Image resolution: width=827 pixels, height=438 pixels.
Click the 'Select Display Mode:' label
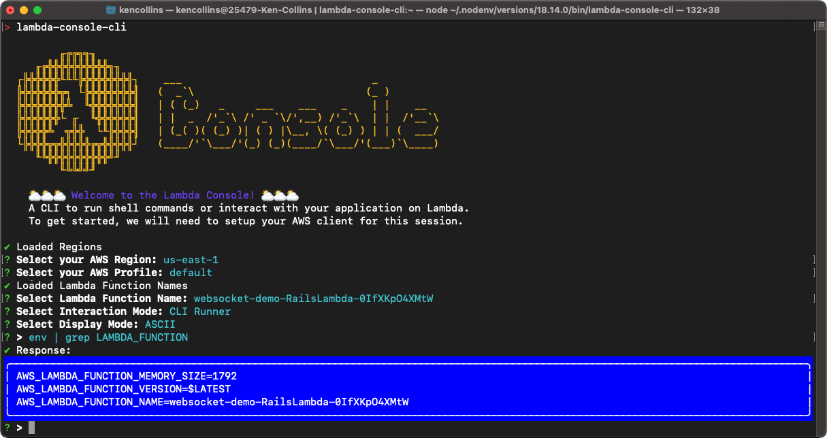click(78, 324)
